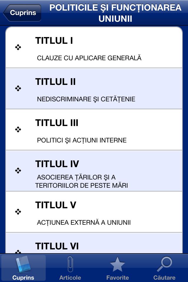
Task: Open the Căutare magnifying glass icon
Action: click(164, 264)
